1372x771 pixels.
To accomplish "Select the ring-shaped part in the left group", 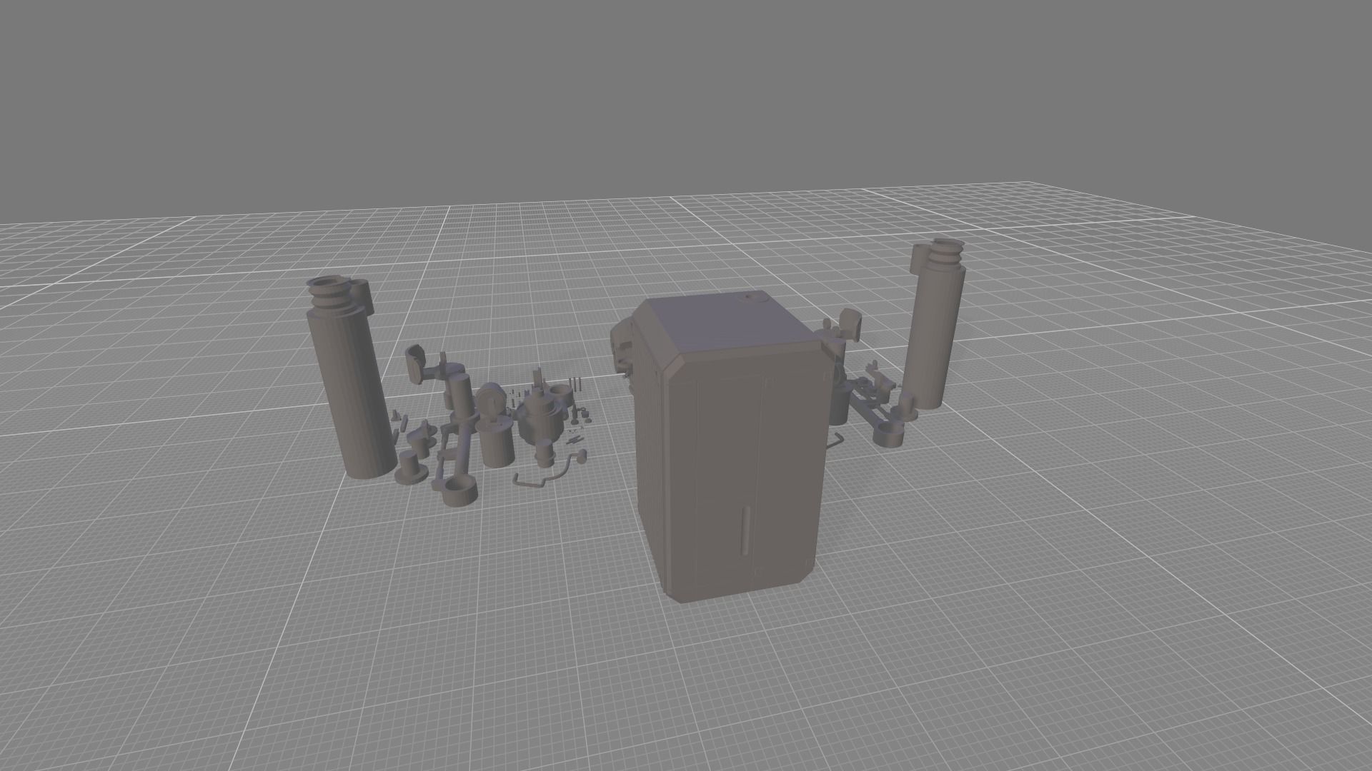I will click(x=459, y=492).
